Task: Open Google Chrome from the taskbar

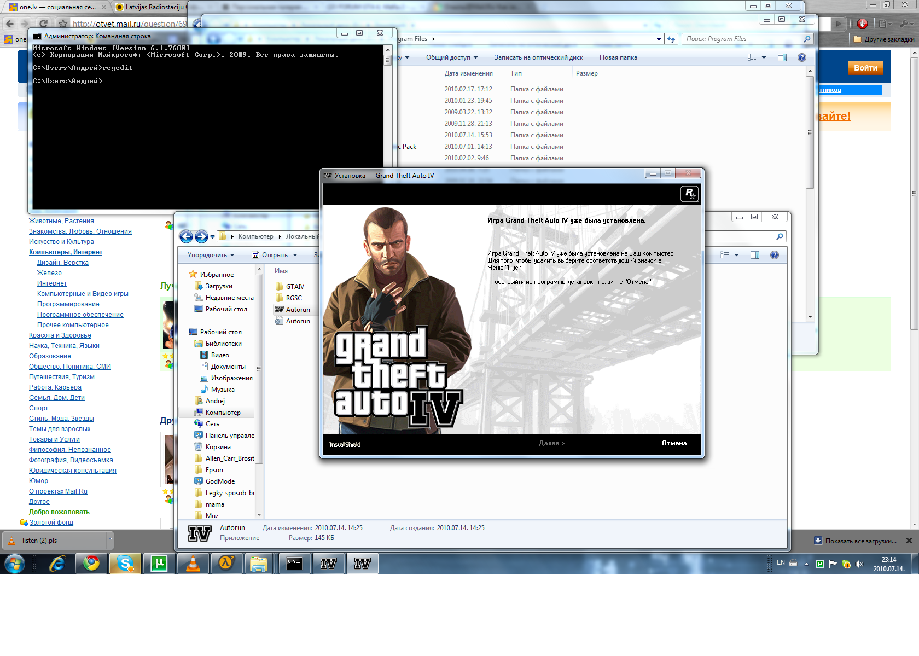Action: [x=91, y=564]
